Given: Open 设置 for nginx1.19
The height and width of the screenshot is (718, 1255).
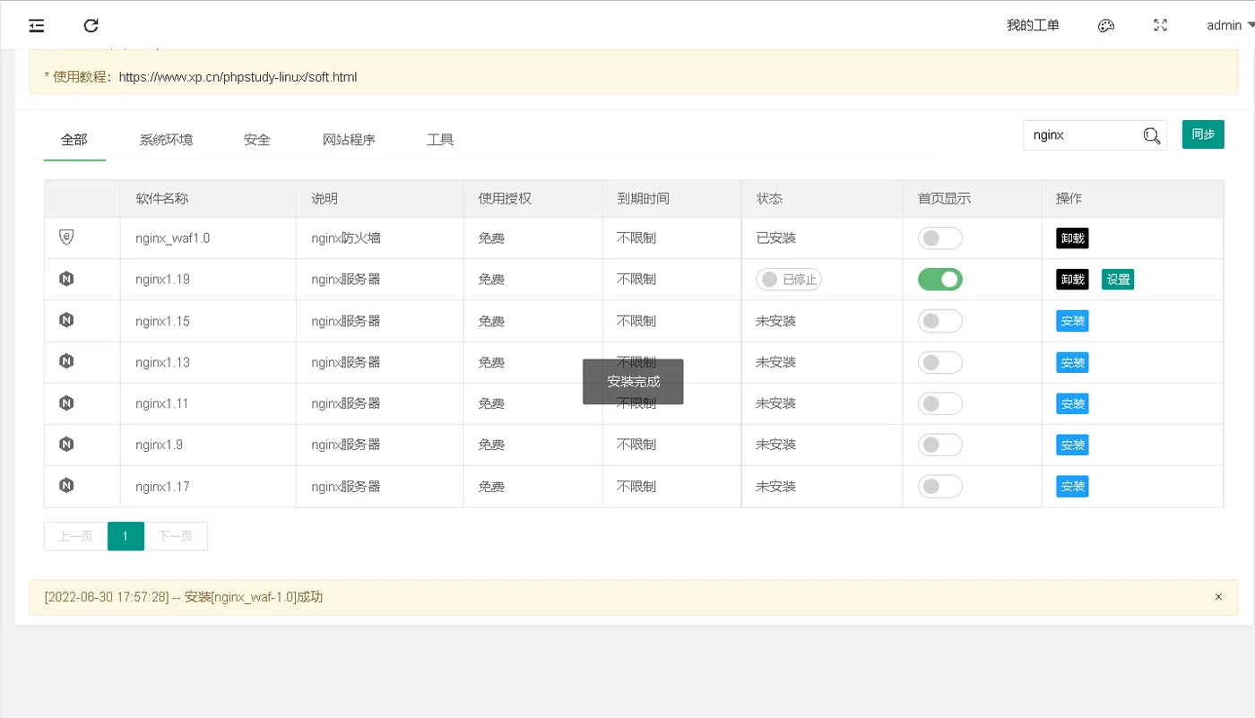Looking at the screenshot, I should 1118,280.
